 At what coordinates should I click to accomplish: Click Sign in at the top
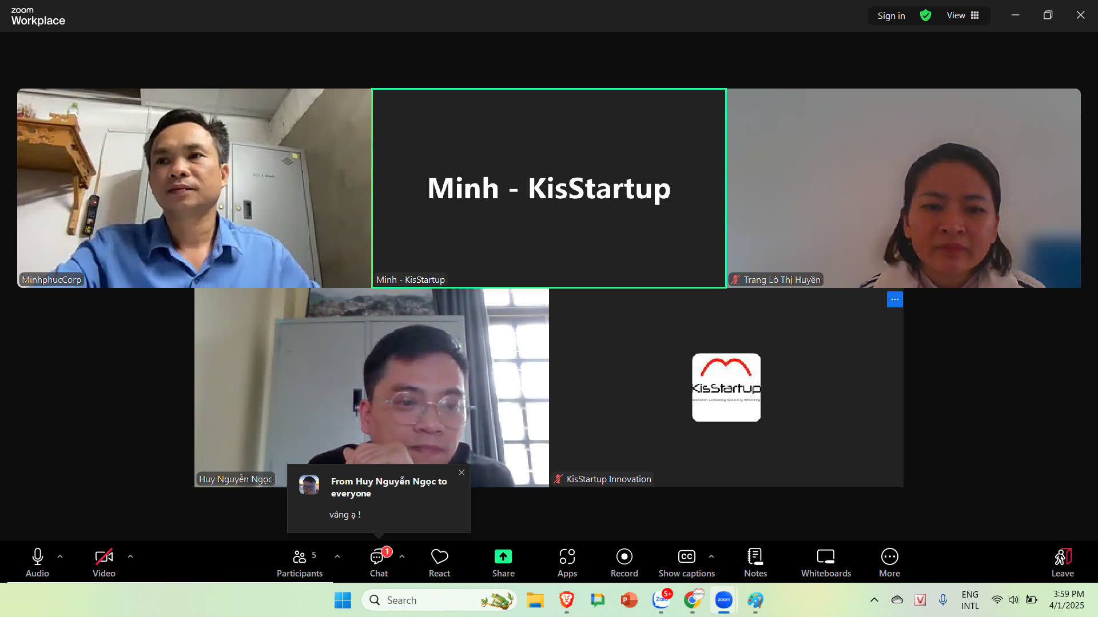[891, 15]
